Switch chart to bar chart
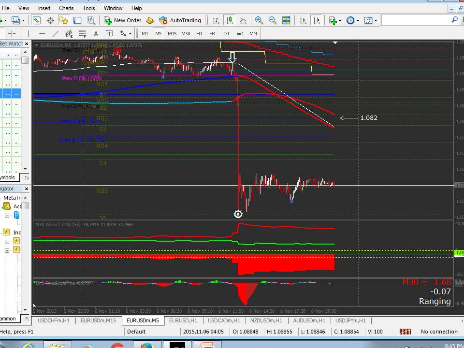The width and height of the screenshot is (464, 348). [x=216, y=20]
